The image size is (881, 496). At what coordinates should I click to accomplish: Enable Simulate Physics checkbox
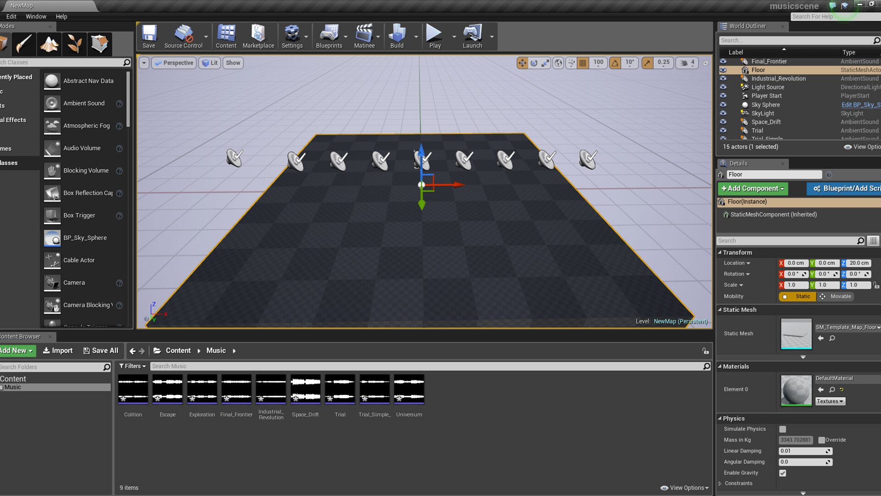(x=783, y=429)
